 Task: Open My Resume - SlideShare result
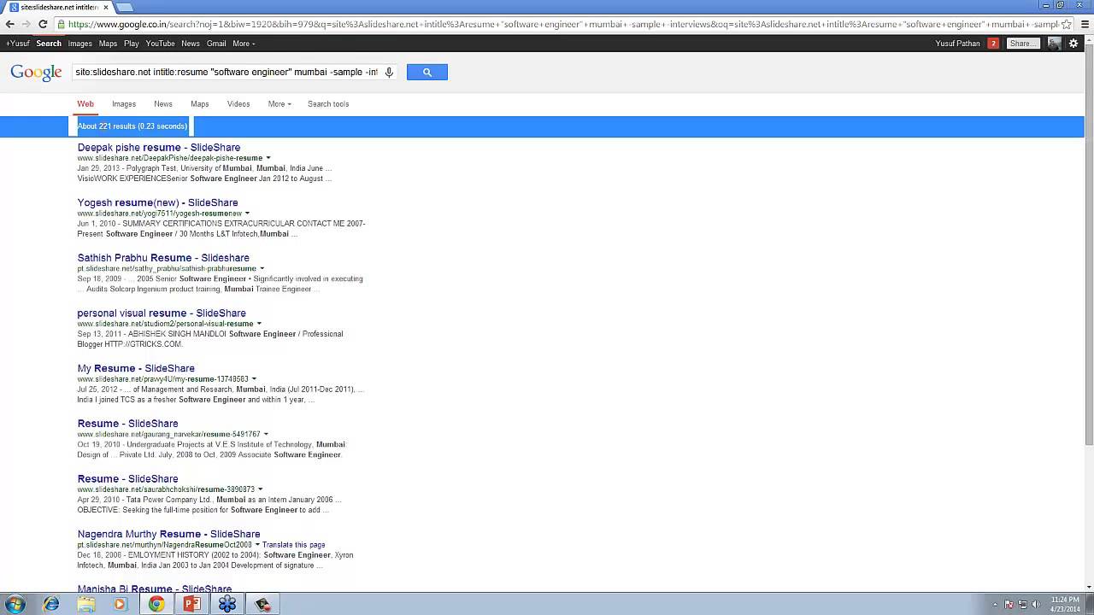(136, 368)
